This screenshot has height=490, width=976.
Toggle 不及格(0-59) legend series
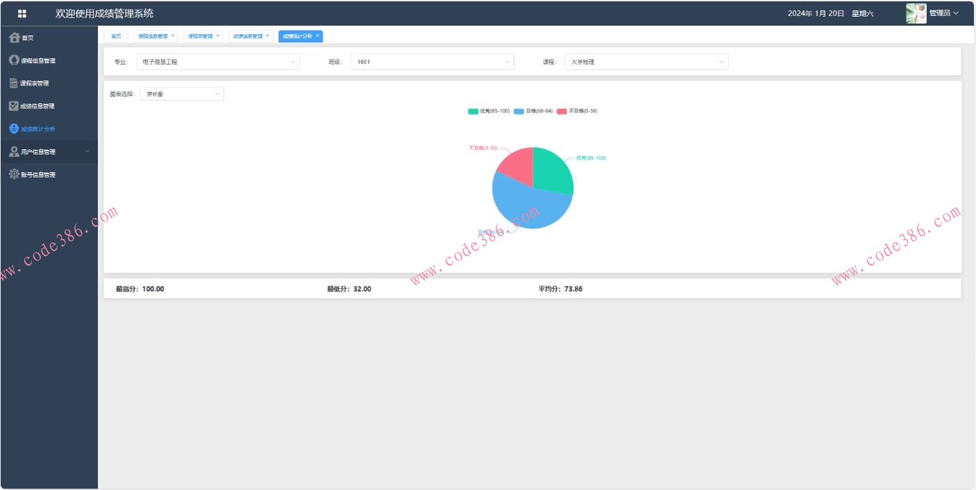(x=577, y=111)
